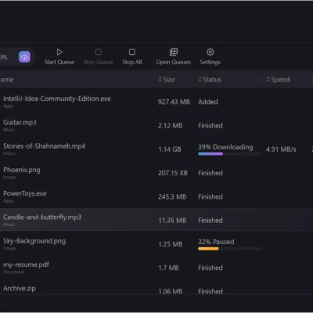The height and width of the screenshot is (313, 313).
Task: Select the PowerToys.exe download
Action: 156,196
